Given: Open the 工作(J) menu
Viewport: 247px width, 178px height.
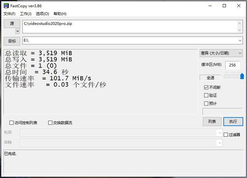Looking at the screenshot, I should pyautogui.click(x=25, y=14).
